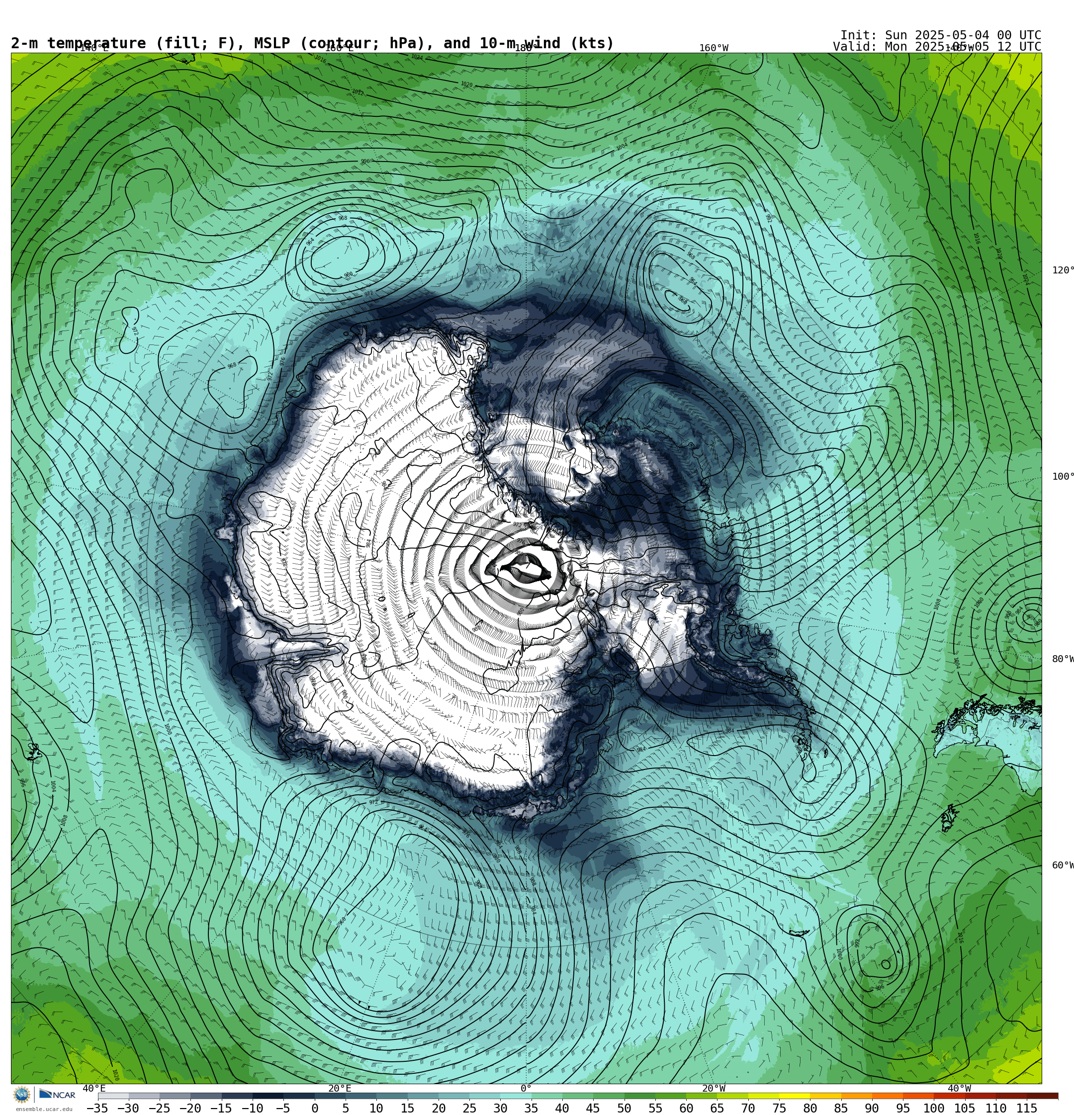Viewport: 1074px width, 1115px height.
Task: Open the ensemble.ucar.edu link text
Action: coord(44,1110)
